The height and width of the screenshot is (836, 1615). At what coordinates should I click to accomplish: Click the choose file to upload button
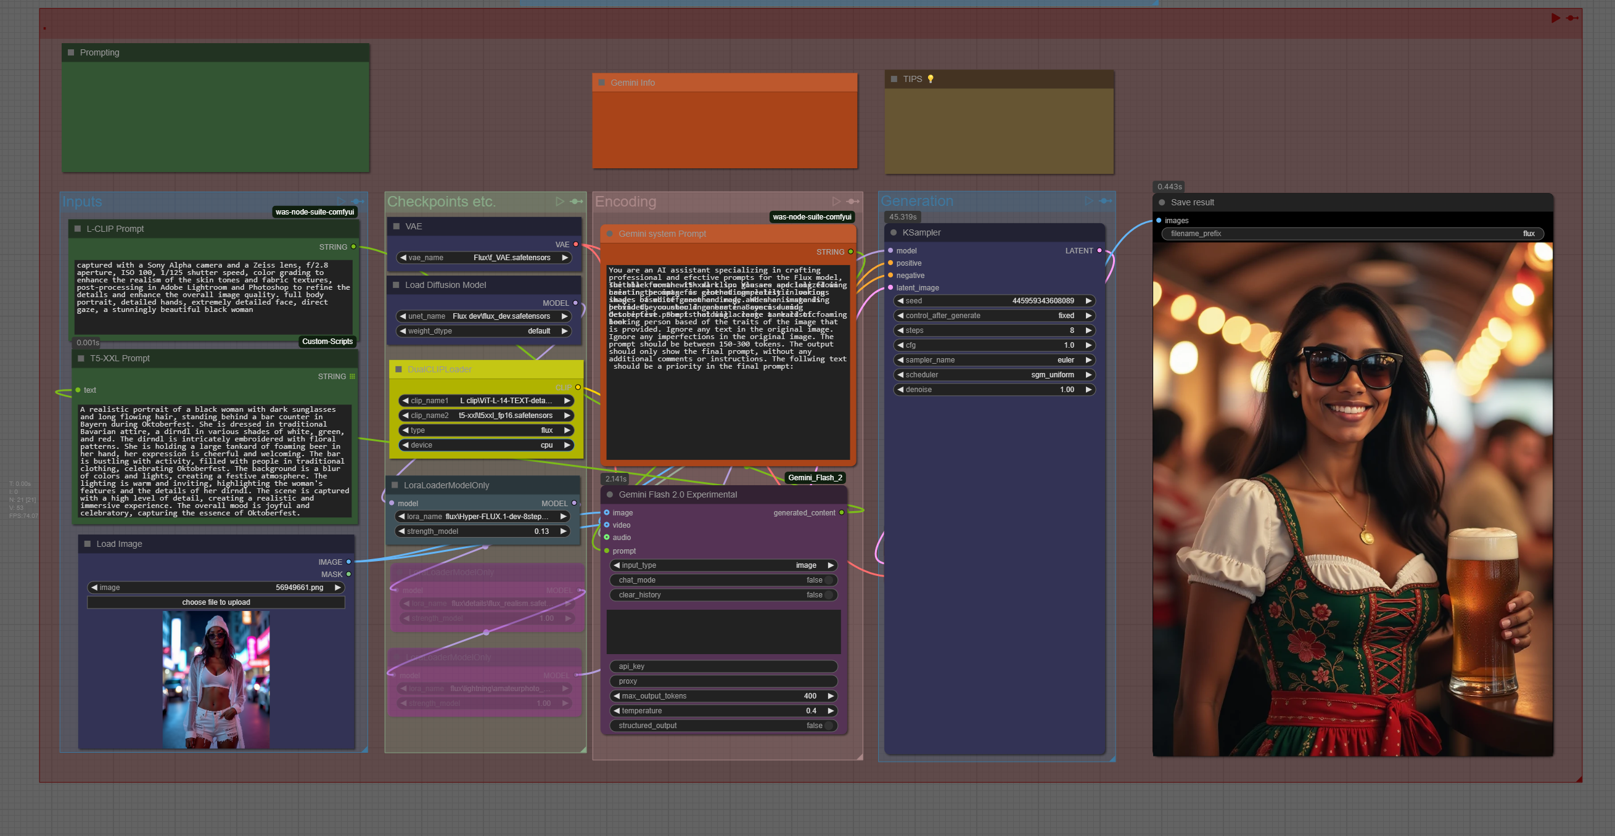pyautogui.click(x=216, y=602)
